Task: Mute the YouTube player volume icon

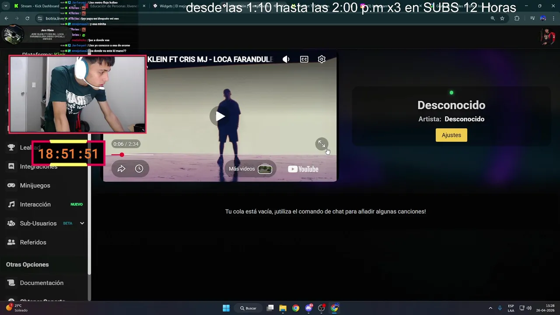Action: [x=286, y=59]
